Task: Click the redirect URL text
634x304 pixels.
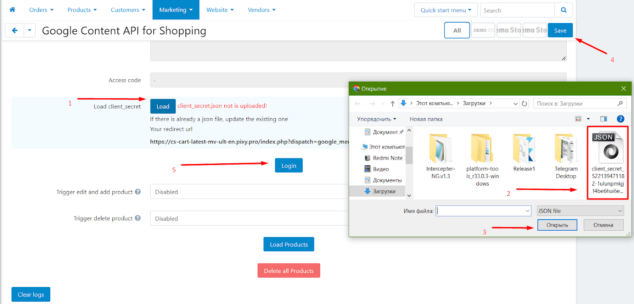Action: click(x=250, y=141)
